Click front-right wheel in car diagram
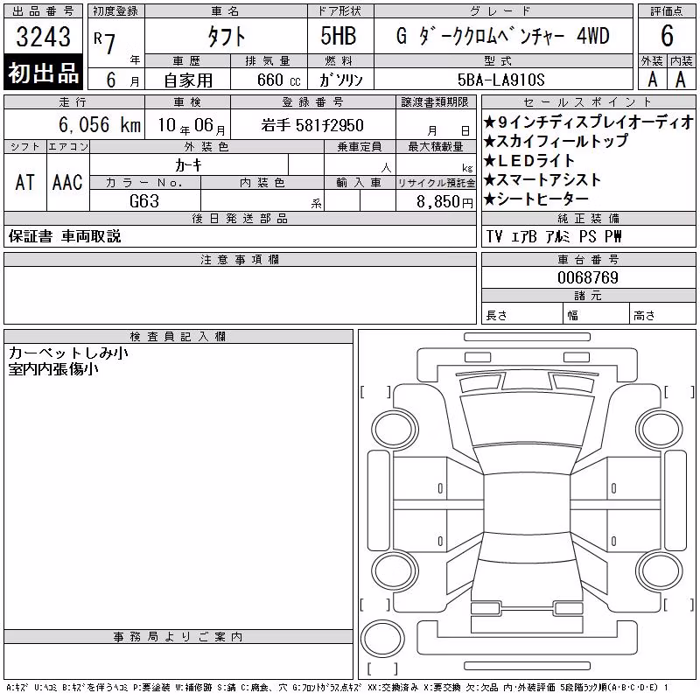The image size is (700, 700). 660,430
